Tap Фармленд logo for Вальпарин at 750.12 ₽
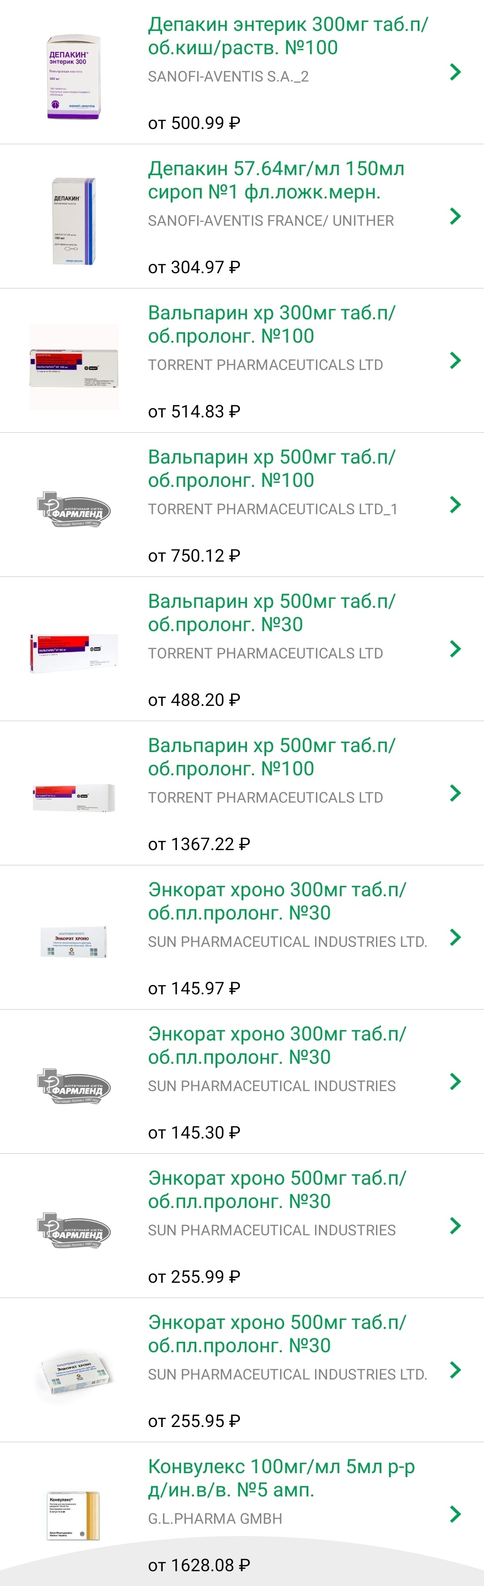Screen dimensions: 484x1586 pos(74,509)
